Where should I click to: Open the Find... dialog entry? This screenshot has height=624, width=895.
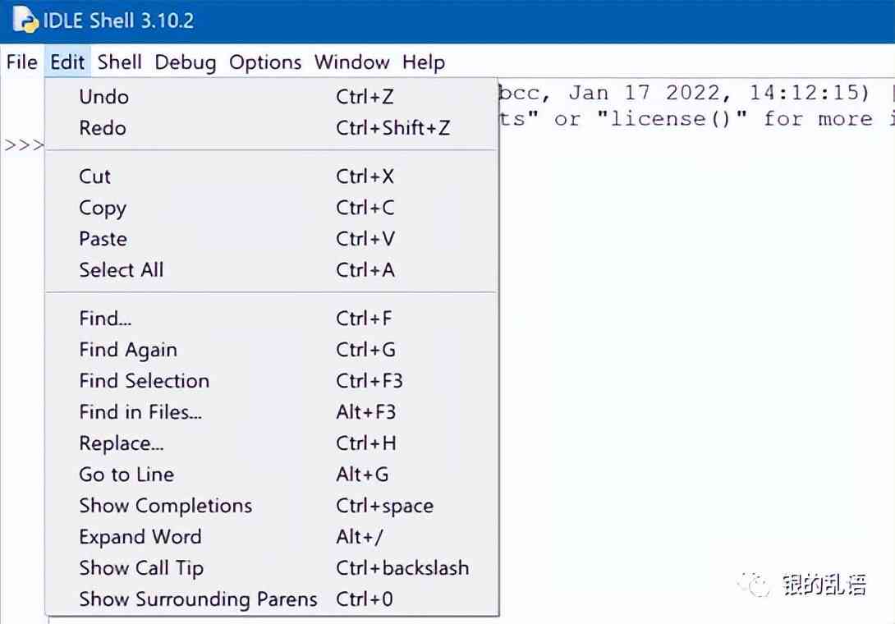(x=272, y=319)
